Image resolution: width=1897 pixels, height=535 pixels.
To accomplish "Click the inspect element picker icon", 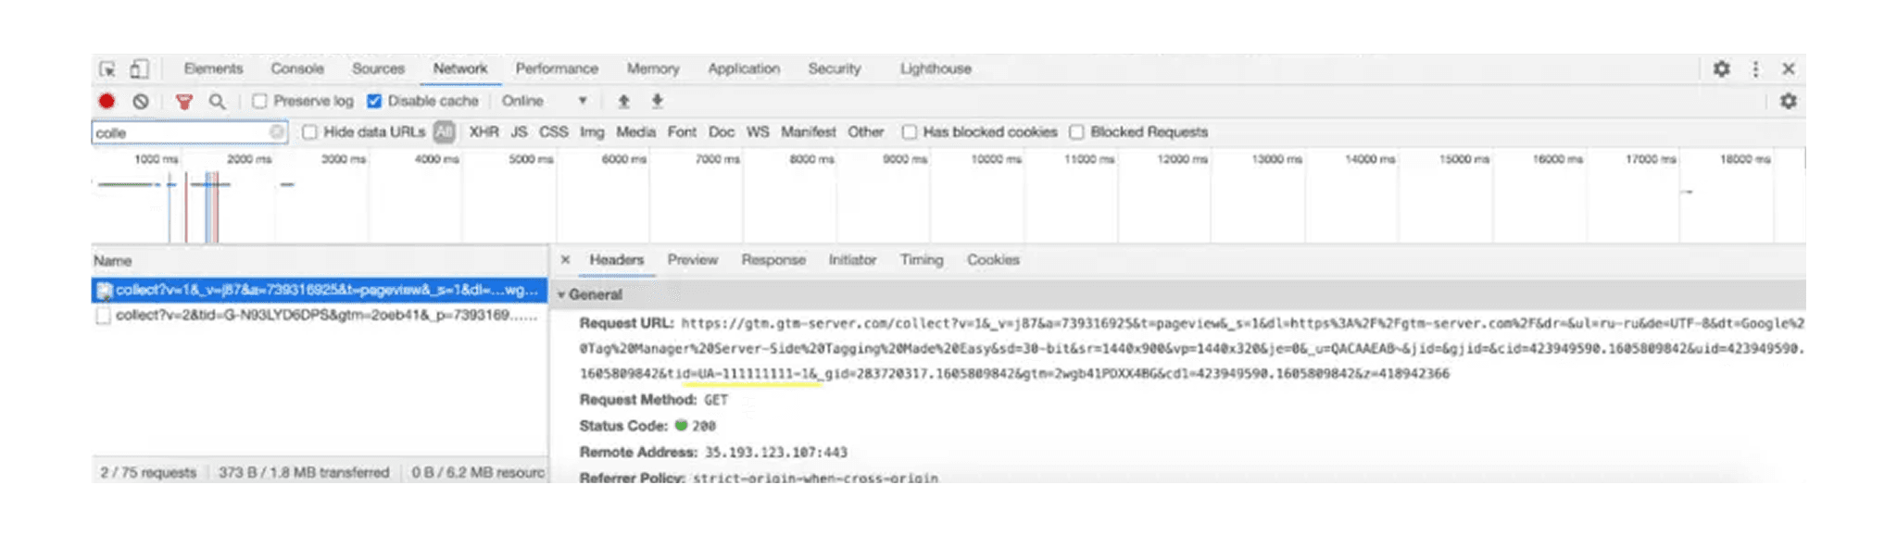I will click(x=107, y=69).
